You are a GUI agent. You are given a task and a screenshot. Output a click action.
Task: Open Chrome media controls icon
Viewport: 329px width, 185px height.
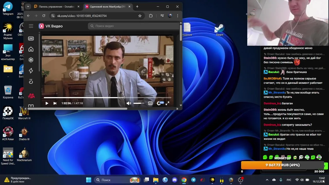[x=162, y=16]
